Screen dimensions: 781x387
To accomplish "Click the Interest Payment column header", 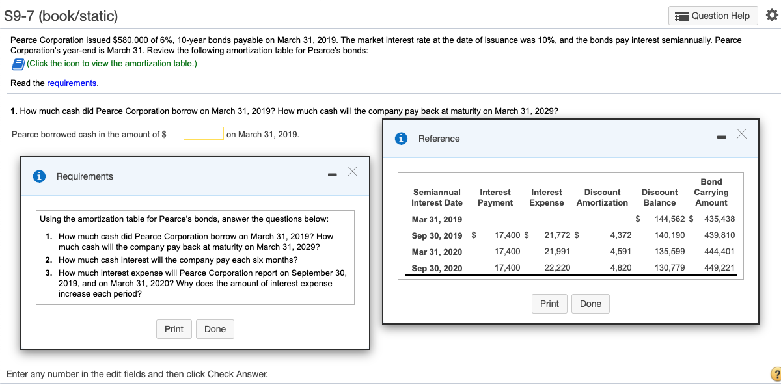I will coord(495,197).
